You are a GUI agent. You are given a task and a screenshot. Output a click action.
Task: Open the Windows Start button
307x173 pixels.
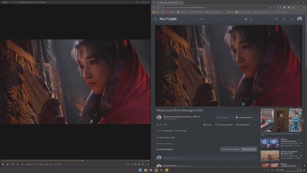click(140, 170)
